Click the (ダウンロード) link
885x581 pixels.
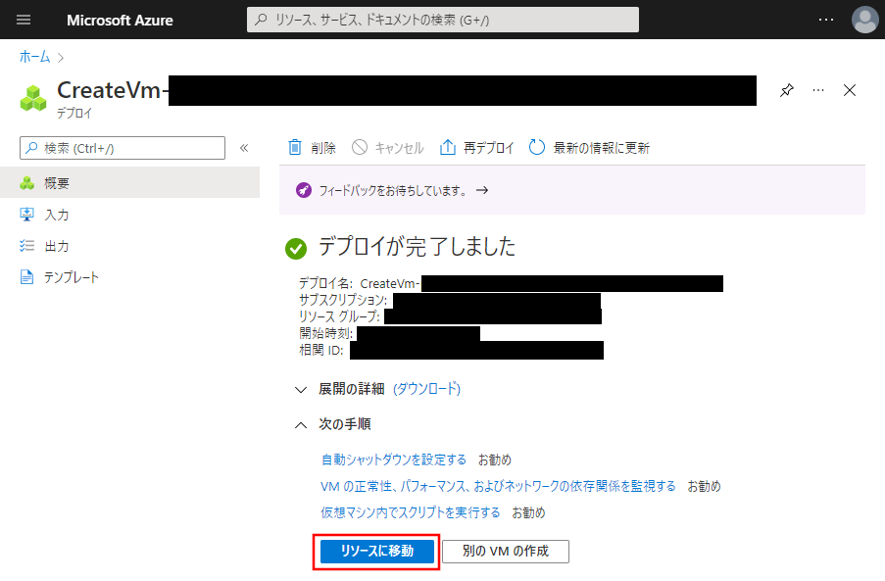click(x=426, y=389)
